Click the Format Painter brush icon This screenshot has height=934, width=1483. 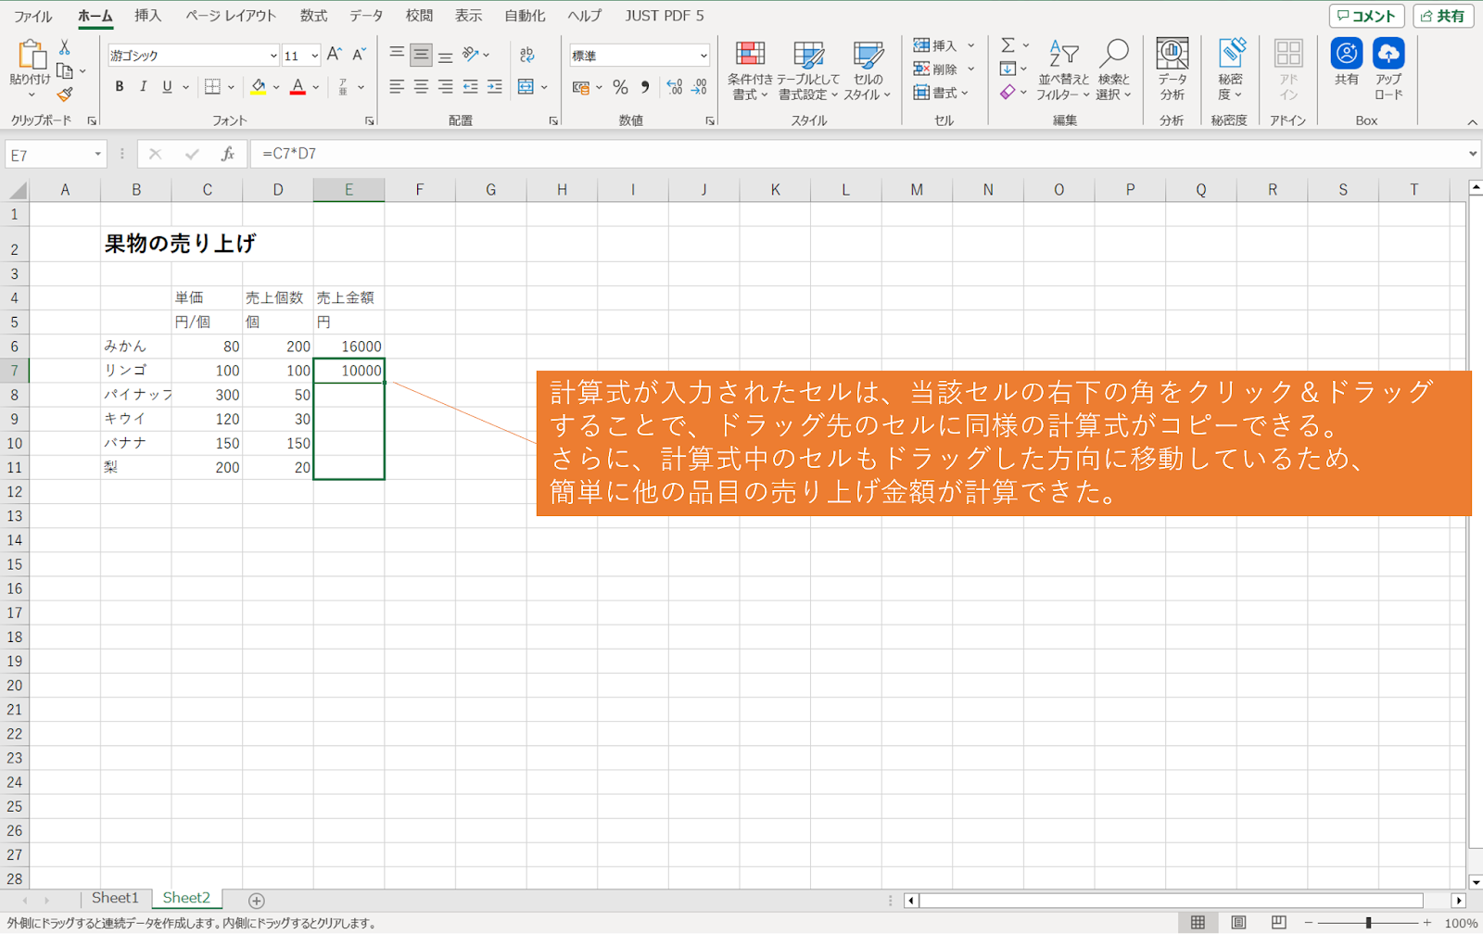pyautogui.click(x=65, y=95)
